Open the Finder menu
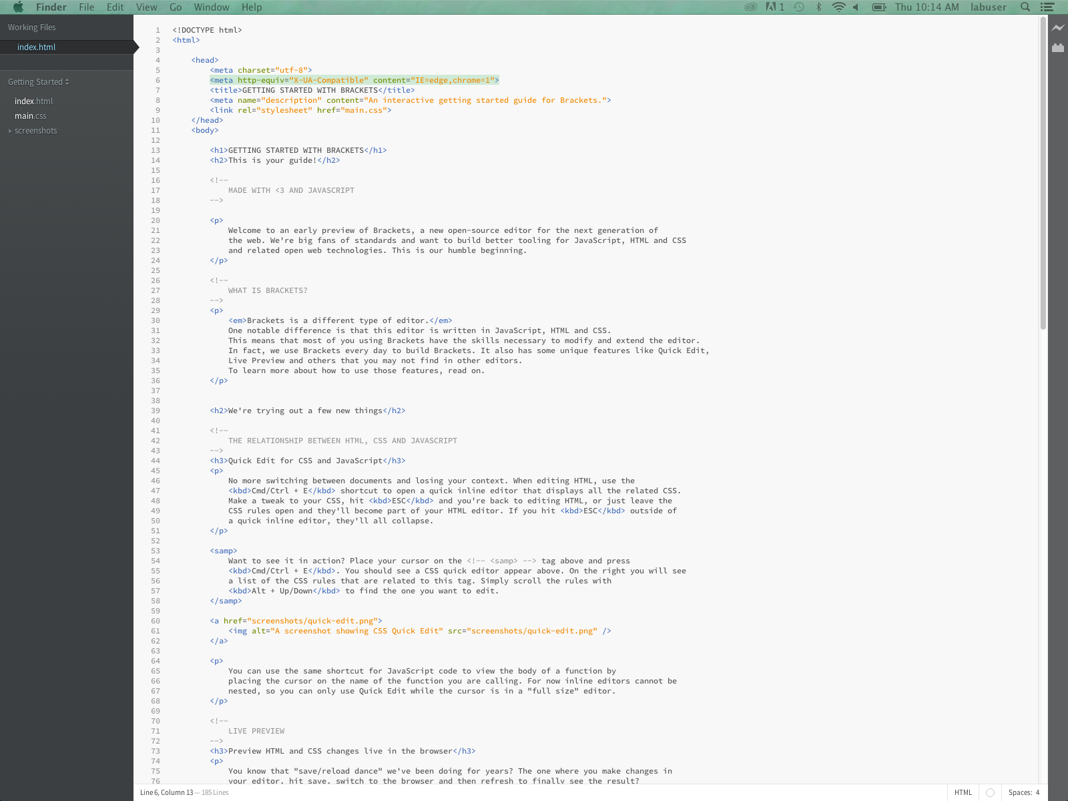This screenshot has height=801, width=1068. [51, 7]
